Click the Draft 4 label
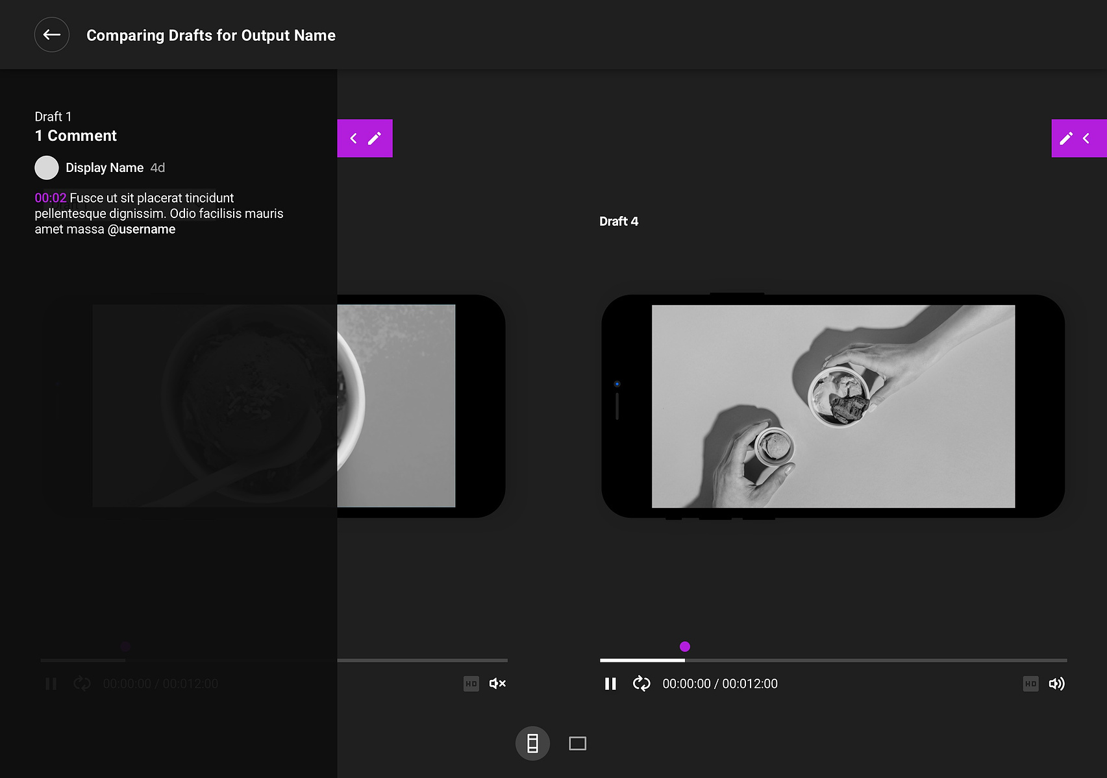Image resolution: width=1107 pixels, height=778 pixels. tap(619, 221)
